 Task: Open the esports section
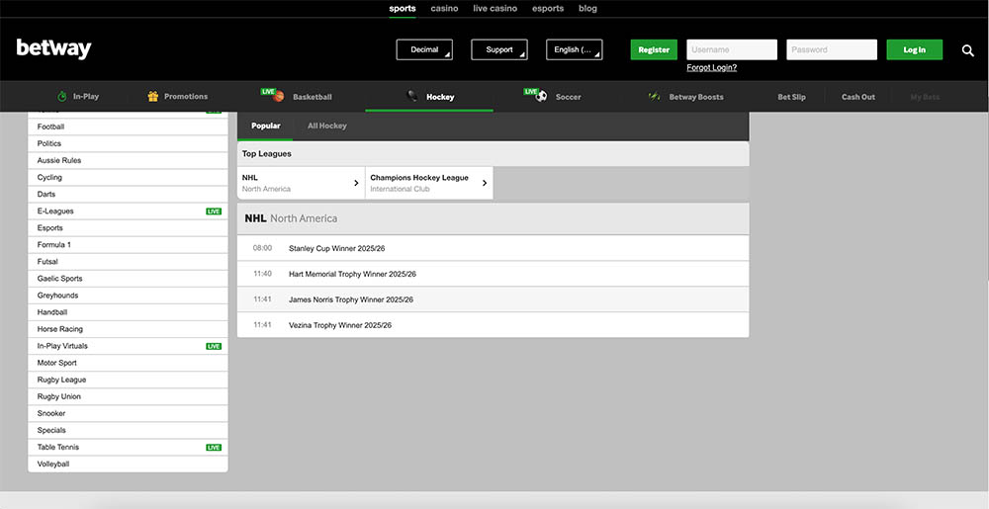[548, 8]
